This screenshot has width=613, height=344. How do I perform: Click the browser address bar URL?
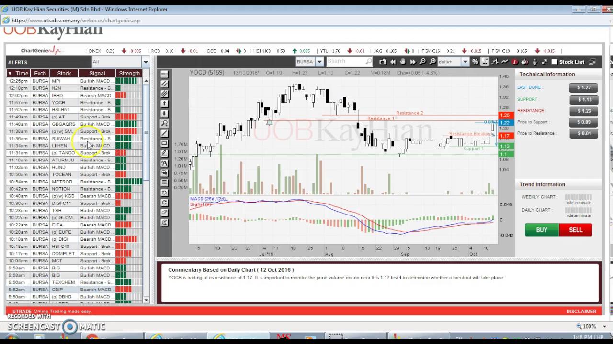click(x=76, y=21)
